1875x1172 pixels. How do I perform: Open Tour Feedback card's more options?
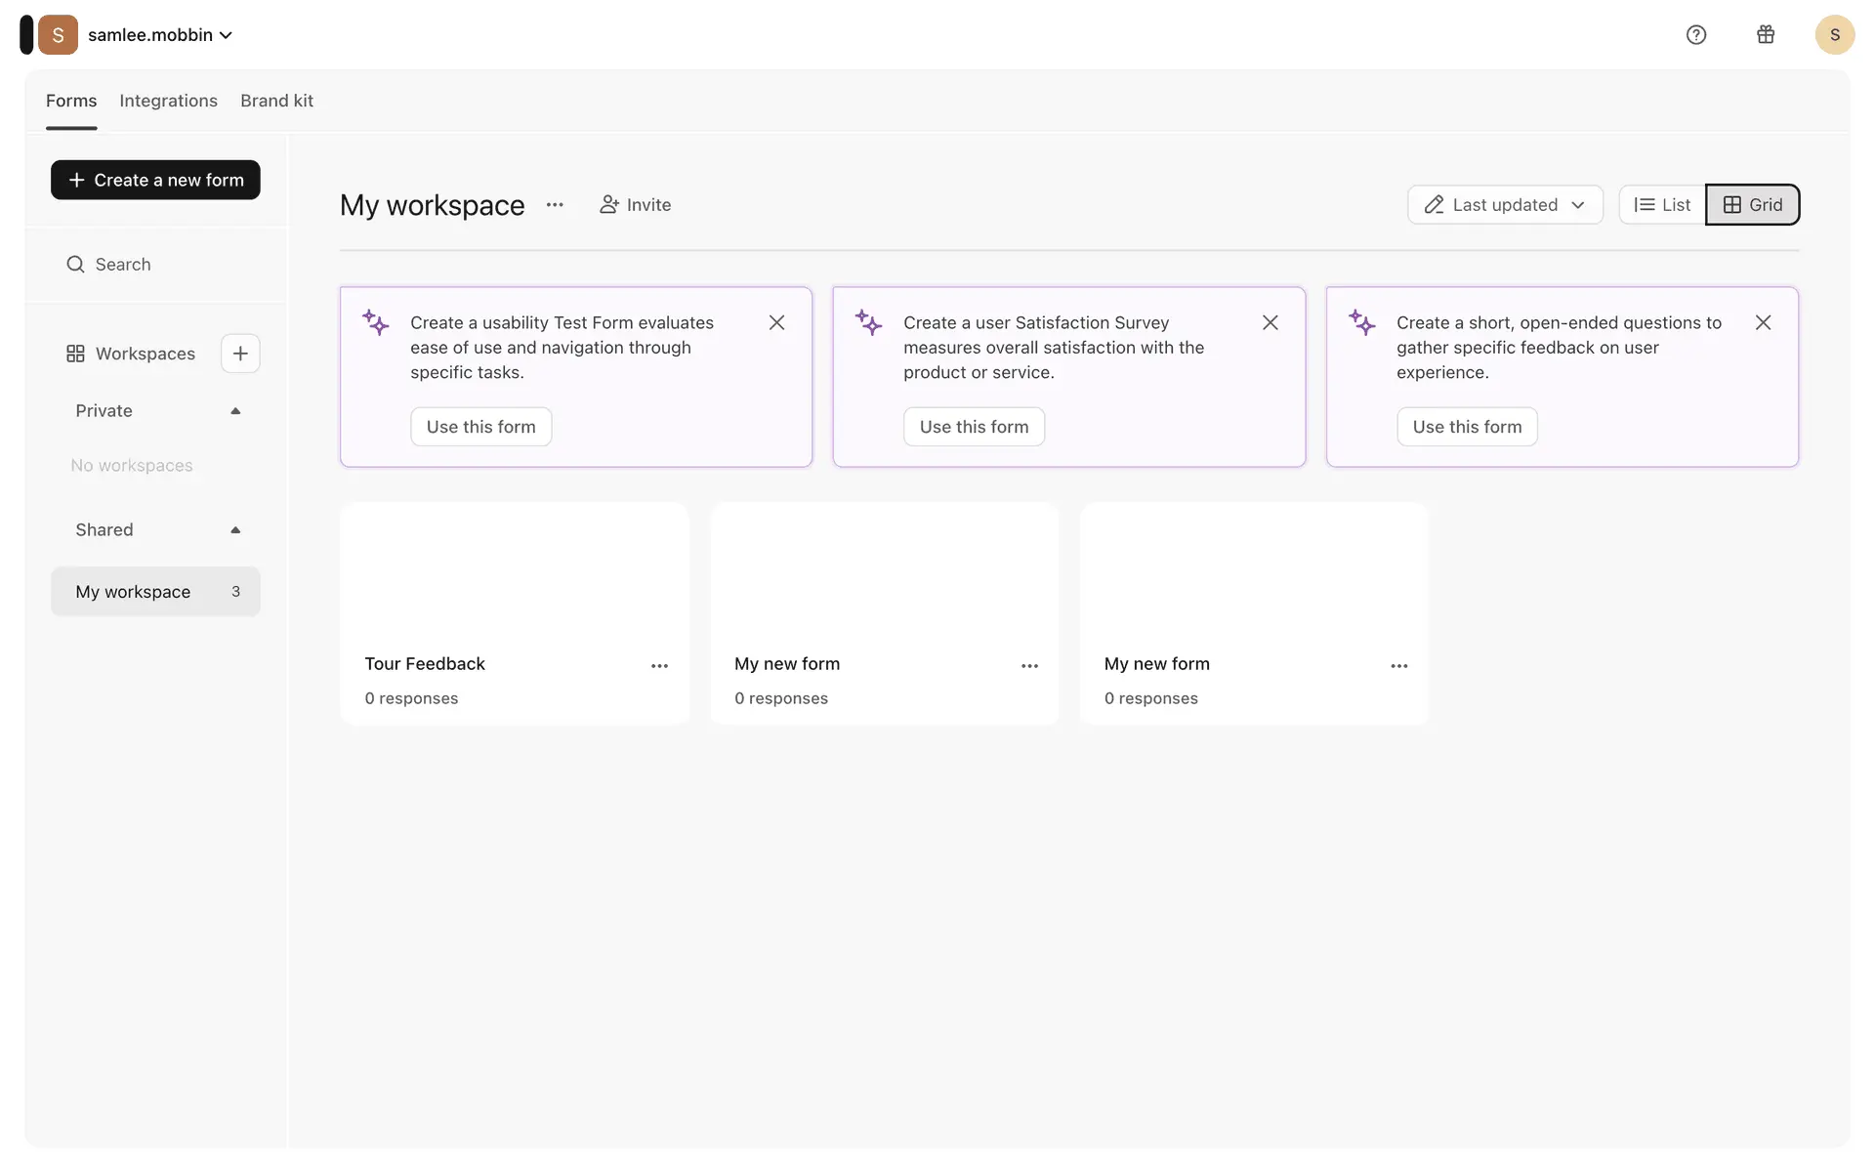point(659,666)
